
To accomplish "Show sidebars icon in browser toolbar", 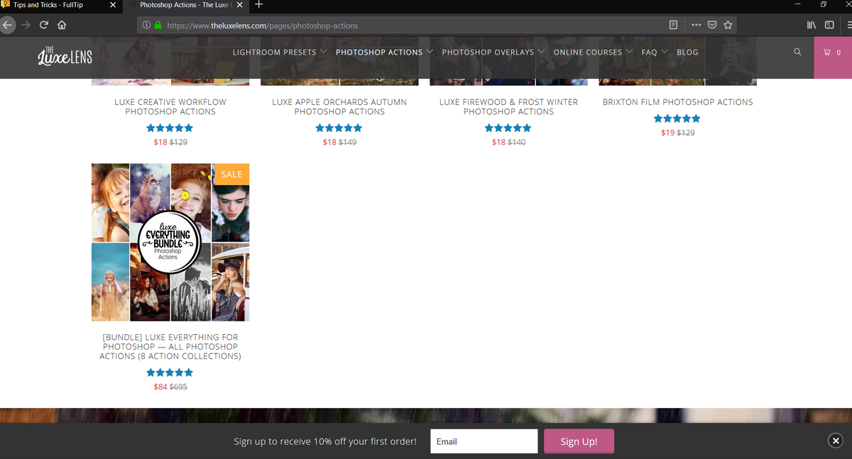I will [x=829, y=25].
